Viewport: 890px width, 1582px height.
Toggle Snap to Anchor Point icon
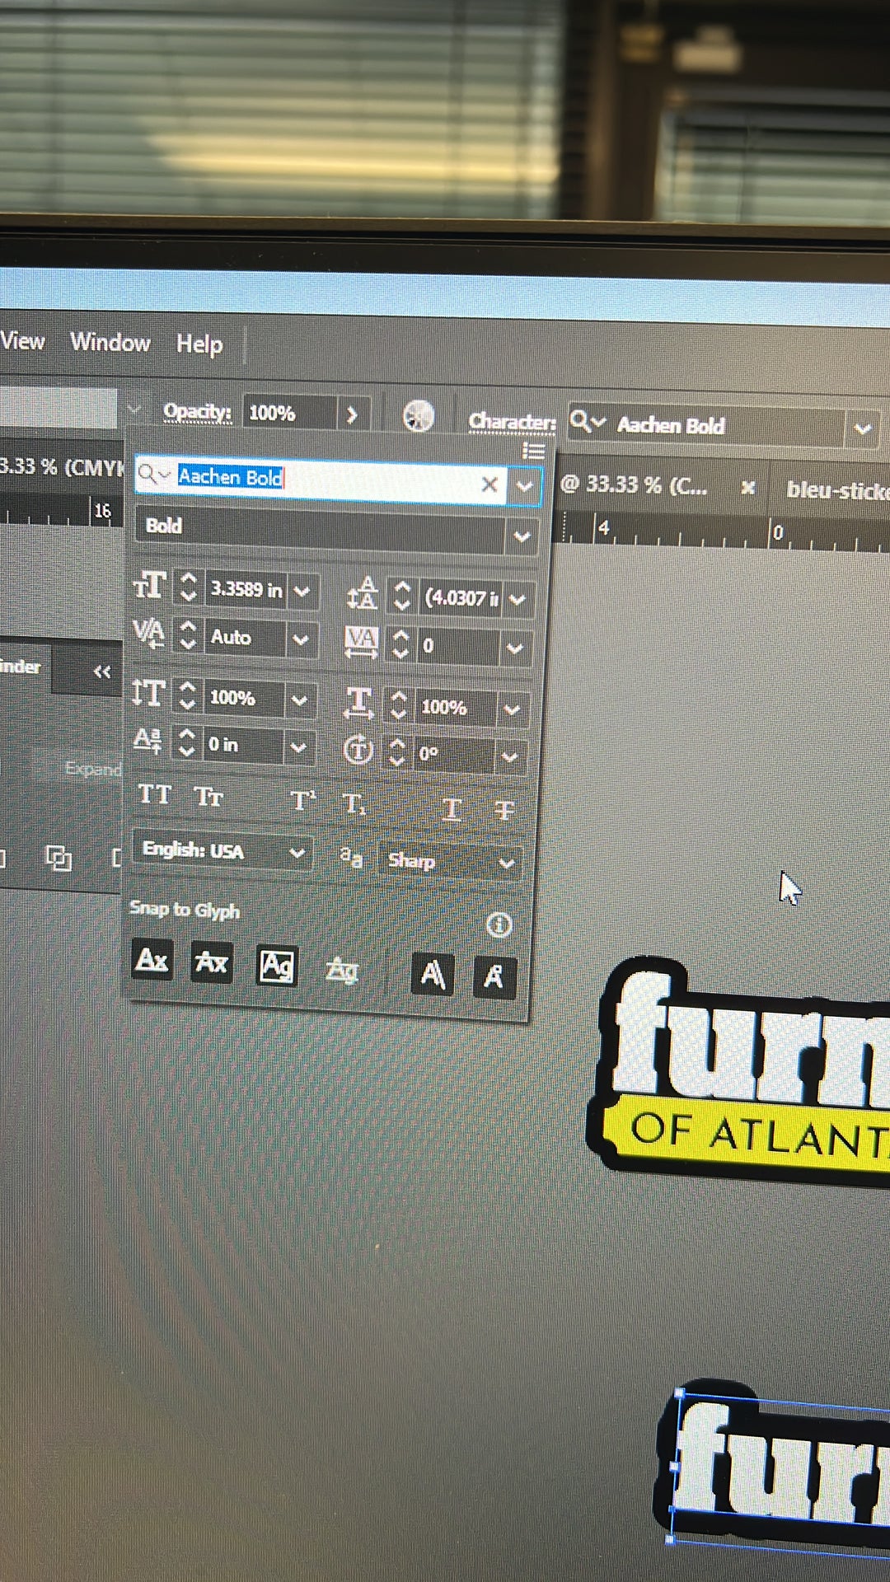pyautogui.click(x=494, y=977)
